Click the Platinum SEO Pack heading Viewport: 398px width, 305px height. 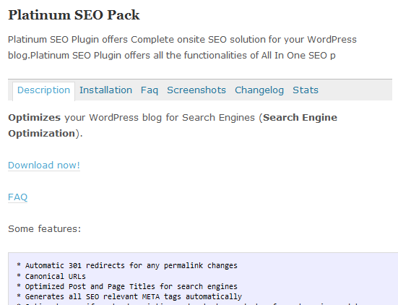[74, 15]
